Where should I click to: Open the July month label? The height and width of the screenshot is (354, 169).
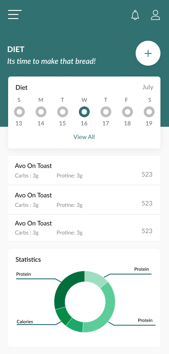148,87
